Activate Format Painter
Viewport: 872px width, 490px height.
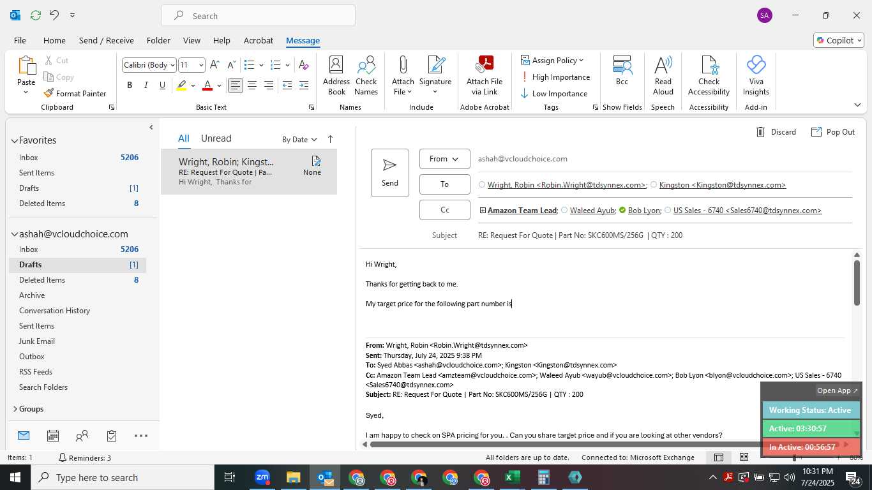coord(75,93)
